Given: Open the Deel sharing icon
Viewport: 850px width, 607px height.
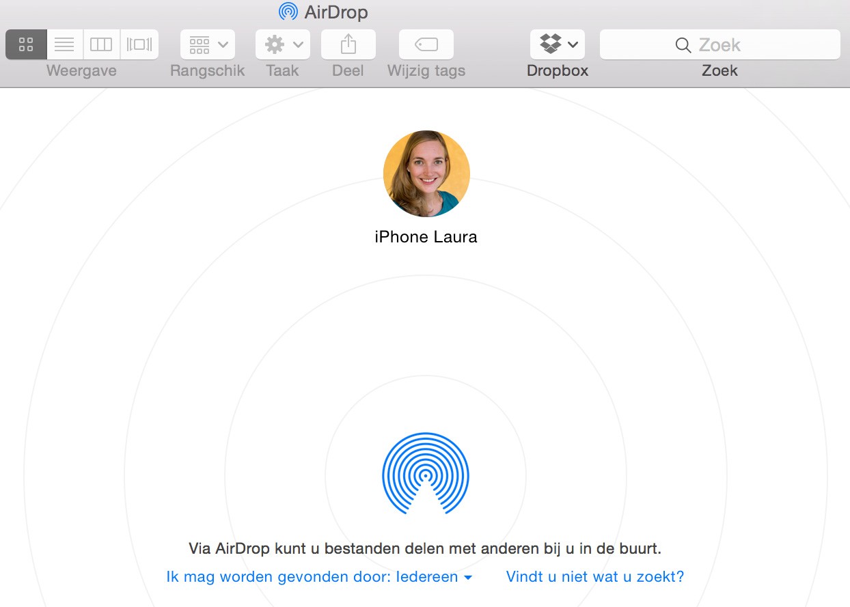Looking at the screenshot, I should pos(348,44).
